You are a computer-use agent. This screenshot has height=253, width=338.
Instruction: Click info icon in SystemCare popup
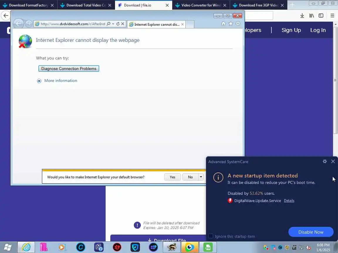[x=218, y=177]
